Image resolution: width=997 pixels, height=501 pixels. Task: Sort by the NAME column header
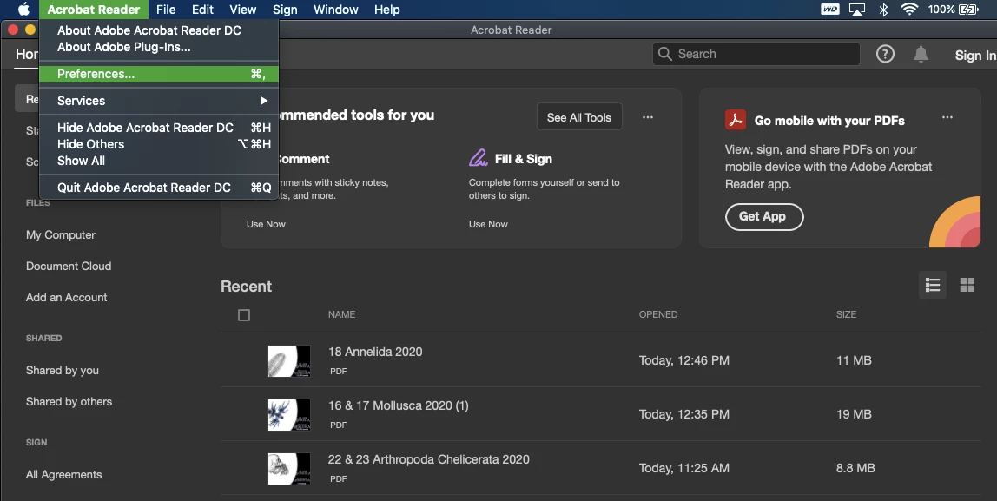point(341,314)
